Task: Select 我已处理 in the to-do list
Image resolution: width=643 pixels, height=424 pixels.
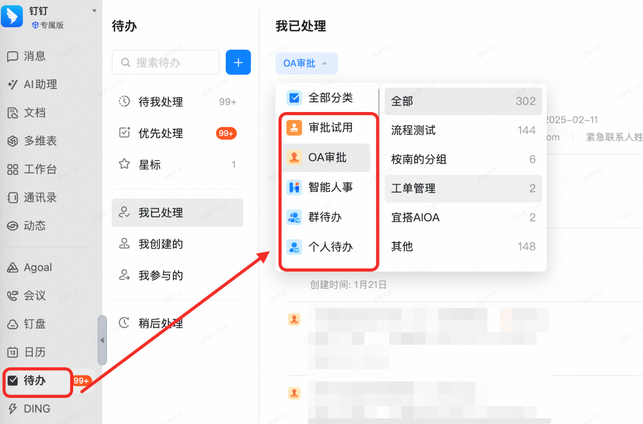Action: [x=177, y=212]
